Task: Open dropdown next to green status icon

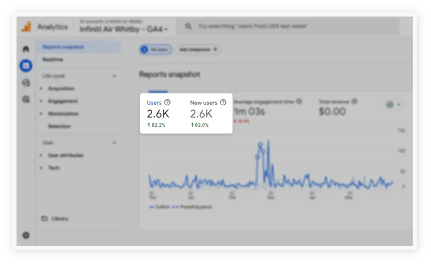Action: pos(399,105)
